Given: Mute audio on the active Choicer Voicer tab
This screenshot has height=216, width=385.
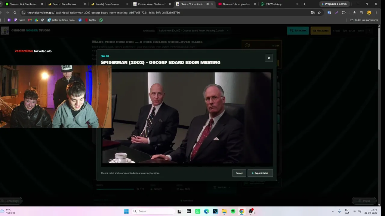Looking at the screenshot, I should [x=207, y=4].
